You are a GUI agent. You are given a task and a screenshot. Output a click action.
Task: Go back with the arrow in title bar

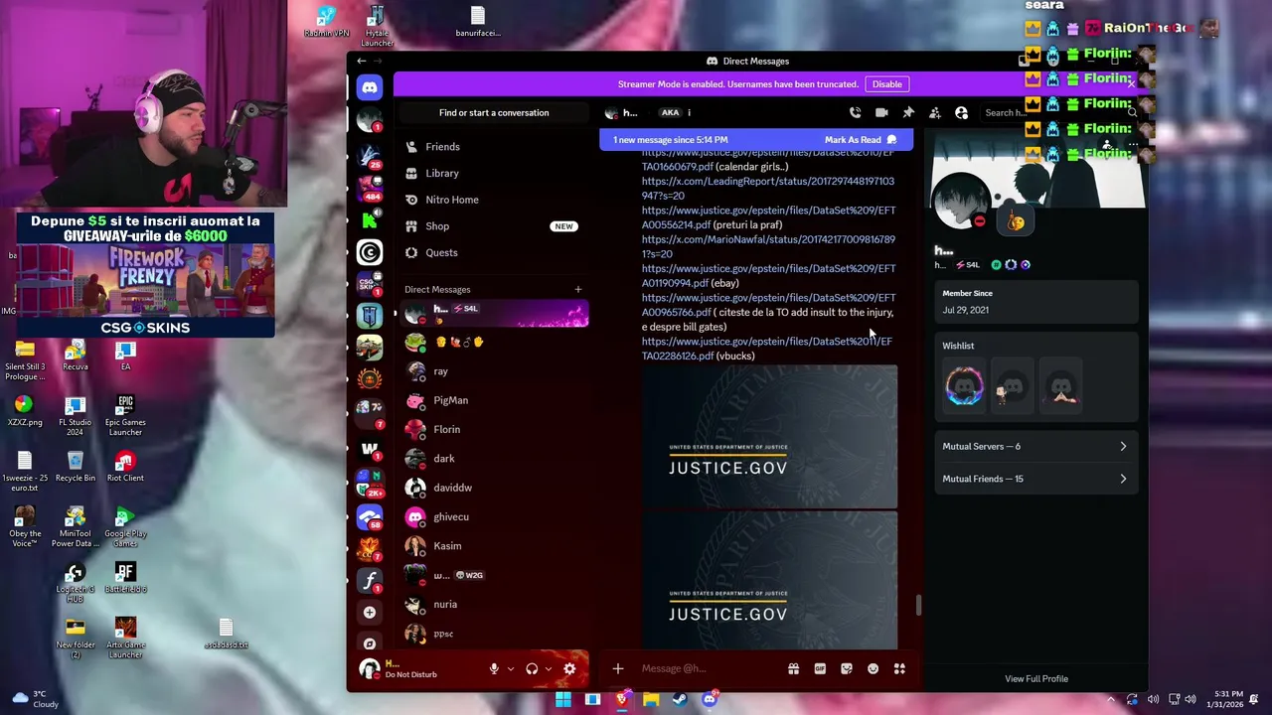coord(362,62)
